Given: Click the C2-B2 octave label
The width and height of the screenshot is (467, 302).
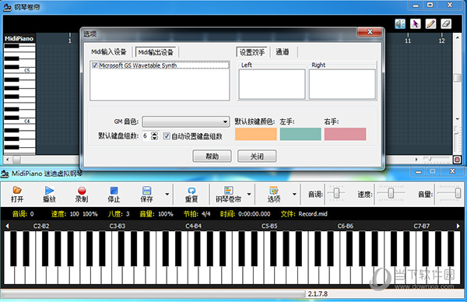Looking at the screenshot, I should pos(41,226).
